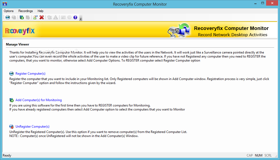Click the 'Record Network Desktop Activities' banner text

tap(232, 35)
